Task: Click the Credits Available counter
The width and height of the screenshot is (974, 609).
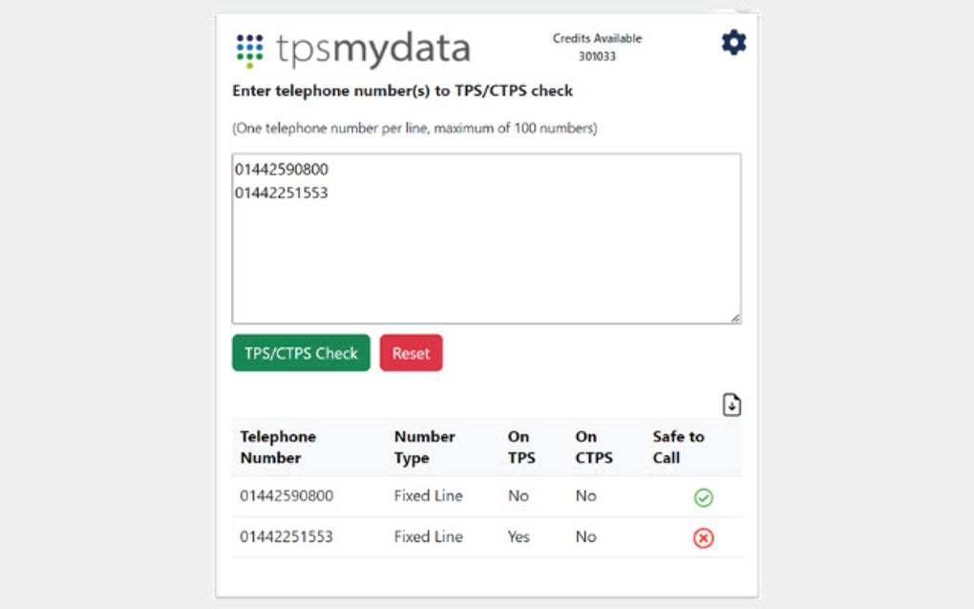Action: coord(596,47)
